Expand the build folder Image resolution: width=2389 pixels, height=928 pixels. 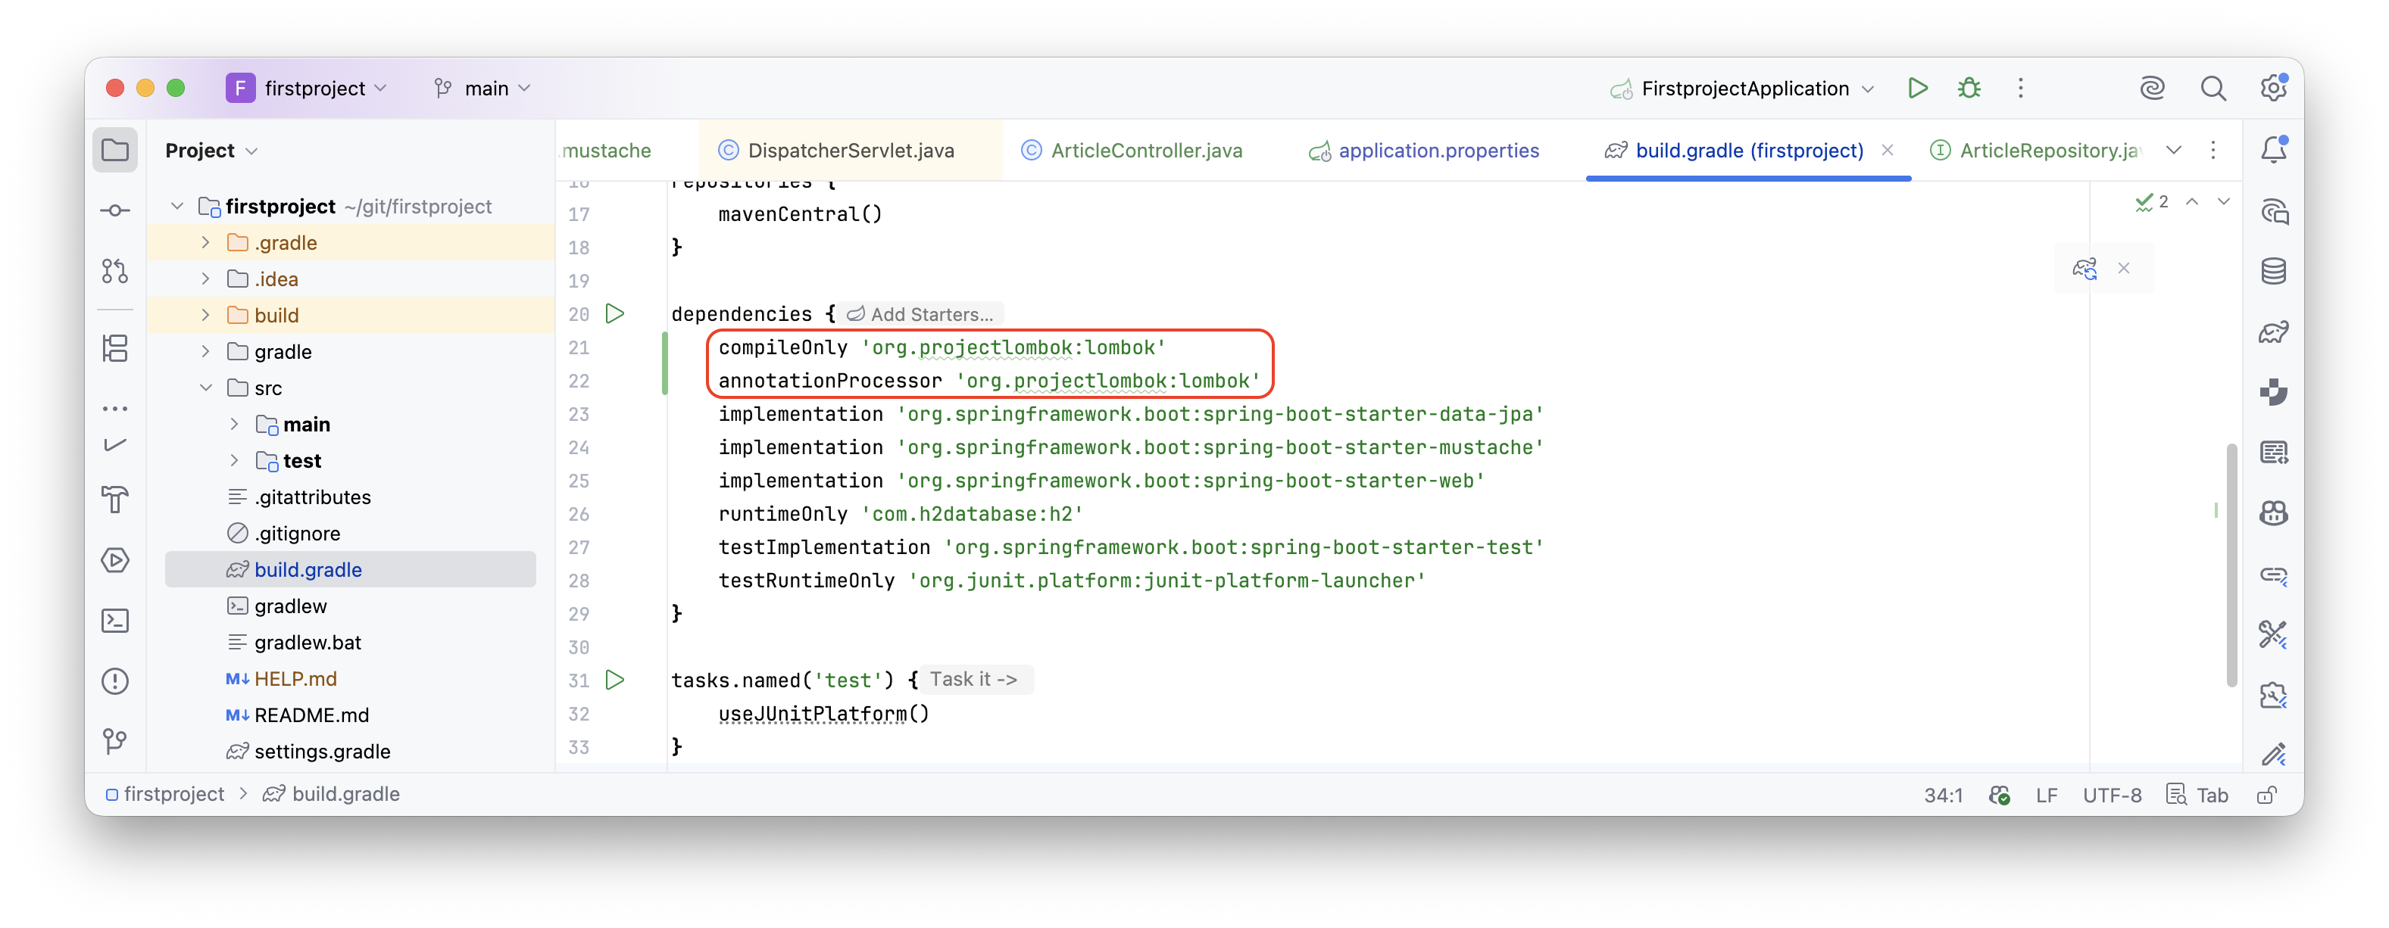[x=206, y=315]
